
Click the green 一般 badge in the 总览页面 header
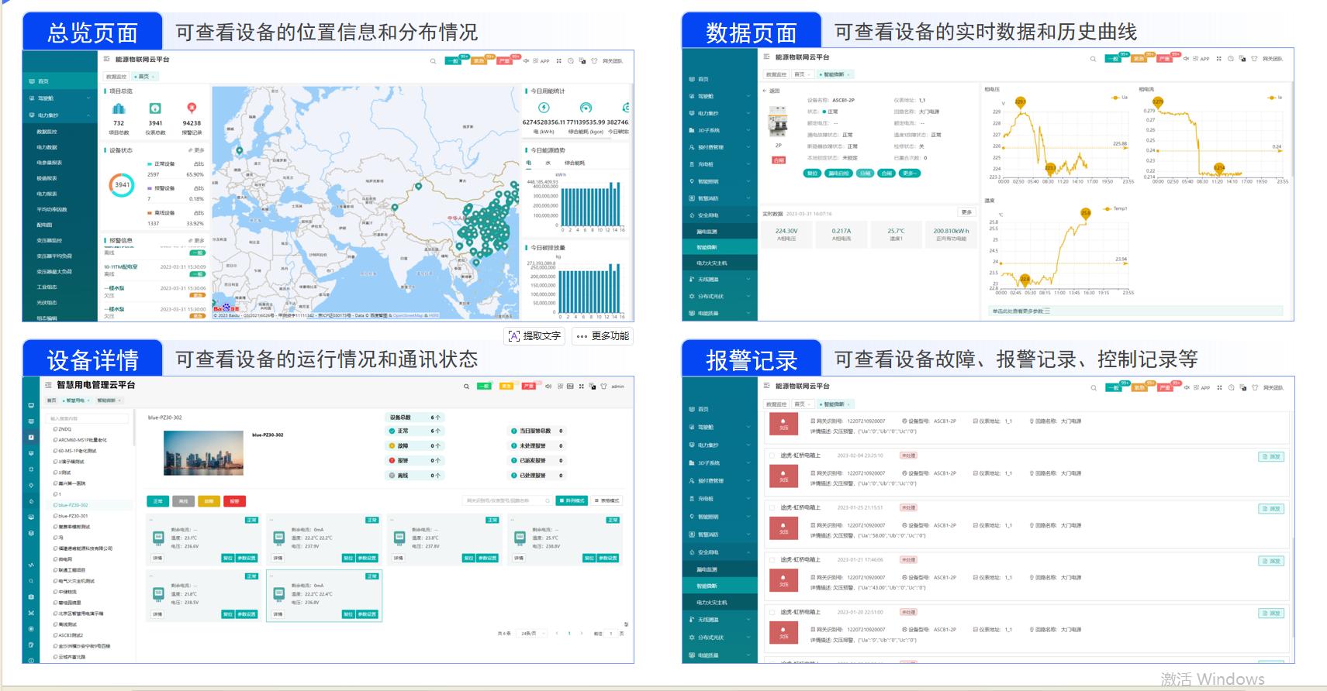454,60
